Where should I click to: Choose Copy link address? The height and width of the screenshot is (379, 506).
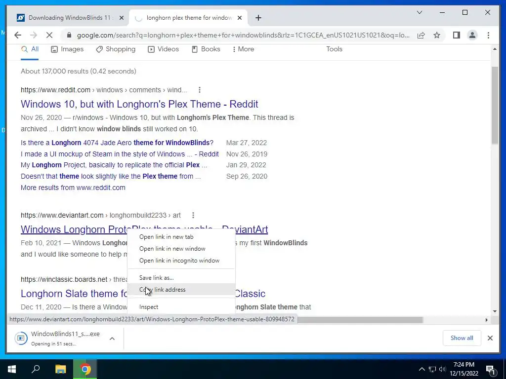181,290
